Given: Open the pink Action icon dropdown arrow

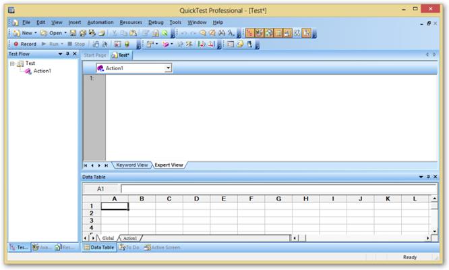Looking at the screenshot, I should 172,44.
